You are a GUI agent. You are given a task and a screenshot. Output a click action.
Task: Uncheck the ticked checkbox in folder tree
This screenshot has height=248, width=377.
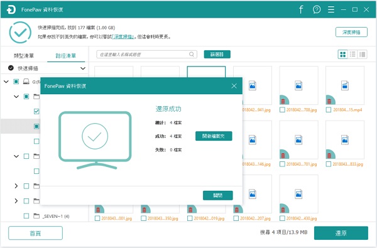coord(36,111)
